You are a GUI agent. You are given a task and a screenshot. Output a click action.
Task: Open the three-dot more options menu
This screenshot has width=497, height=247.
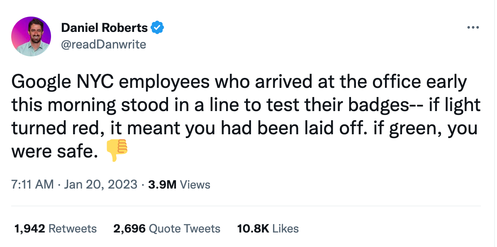coord(473,28)
